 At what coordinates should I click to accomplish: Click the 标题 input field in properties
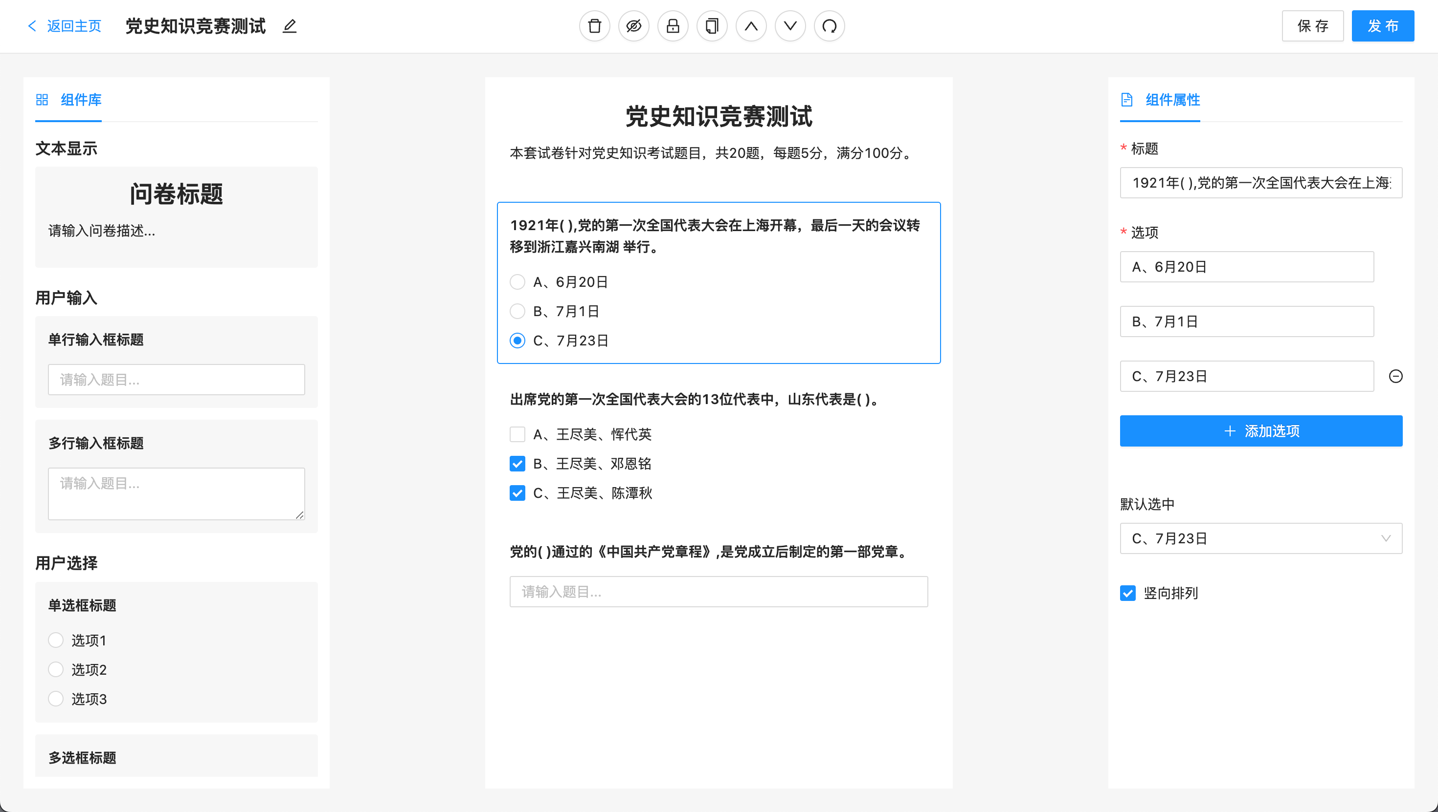(1260, 183)
